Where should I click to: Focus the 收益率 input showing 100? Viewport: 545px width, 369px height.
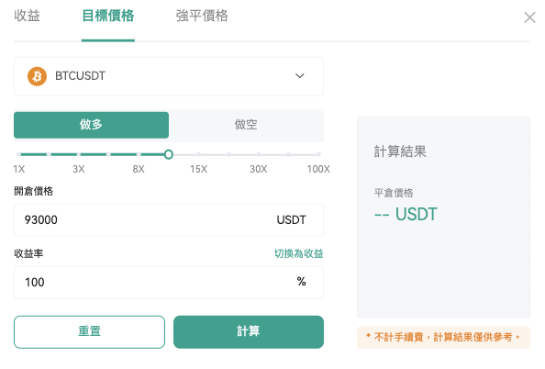169,283
